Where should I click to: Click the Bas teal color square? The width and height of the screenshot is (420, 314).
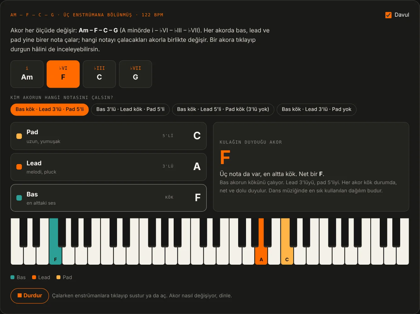(x=19, y=198)
